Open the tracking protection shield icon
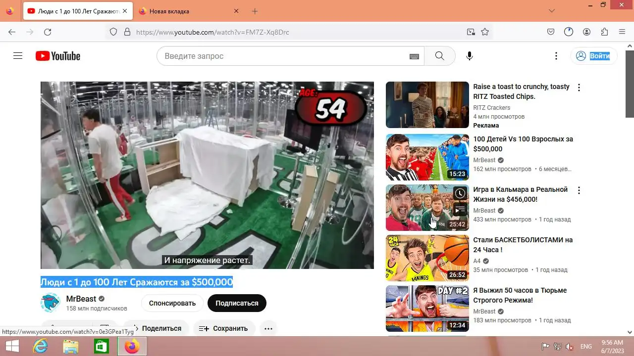Screen dimensions: 634x356 [113, 32]
